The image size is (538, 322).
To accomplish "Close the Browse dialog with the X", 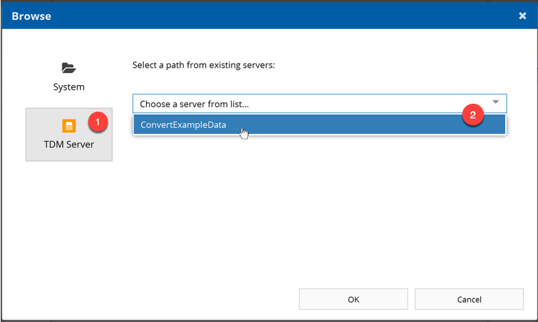I will pyautogui.click(x=523, y=15).
